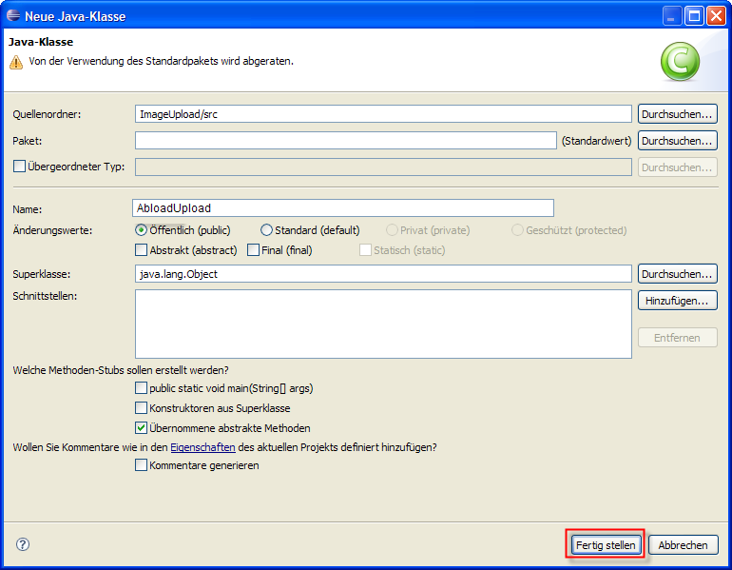Select the Öffentlich (public) radio button
This screenshot has width=732, height=570.
click(142, 230)
